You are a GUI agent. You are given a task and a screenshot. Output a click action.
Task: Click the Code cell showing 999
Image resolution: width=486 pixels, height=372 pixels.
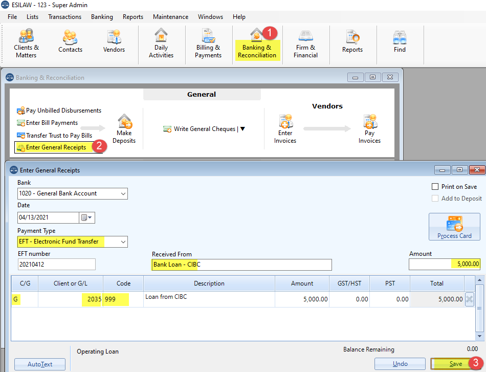pyautogui.click(x=123, y=299)
